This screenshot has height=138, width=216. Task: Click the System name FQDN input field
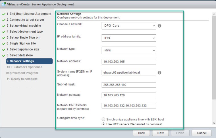129,73
